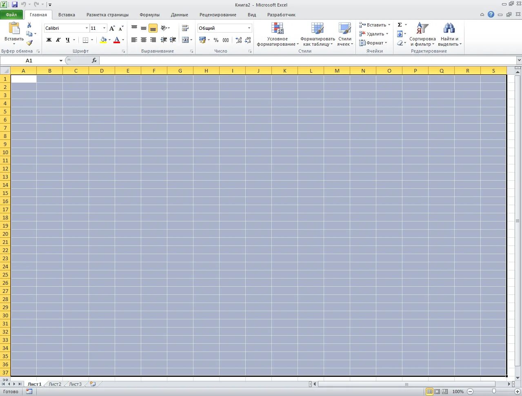Toggle the wrap text button
Viewport: 522px width, 396px height.
click(x=185, y=28)
